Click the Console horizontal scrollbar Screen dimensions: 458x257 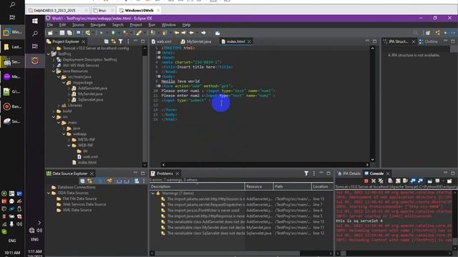[394, 253]
